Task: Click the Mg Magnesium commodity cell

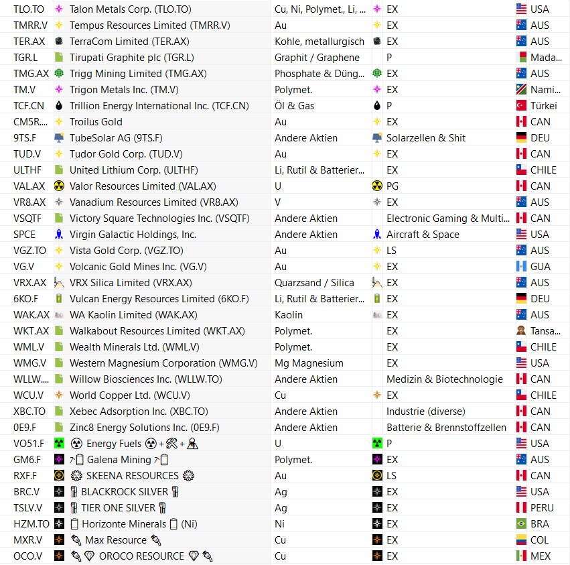Action: [309, 363]
